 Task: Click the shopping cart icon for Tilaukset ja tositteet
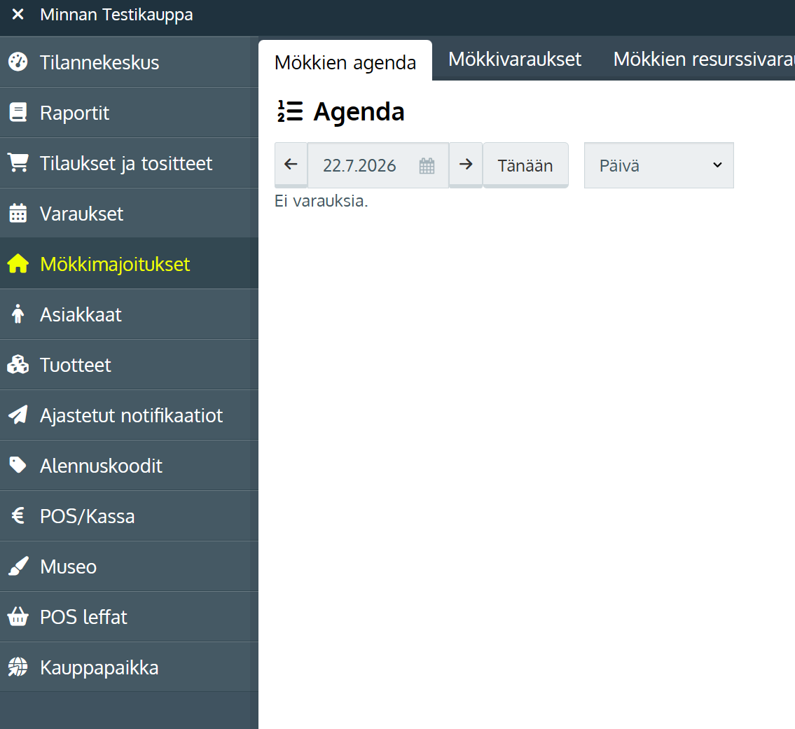(x=18, y=162)
